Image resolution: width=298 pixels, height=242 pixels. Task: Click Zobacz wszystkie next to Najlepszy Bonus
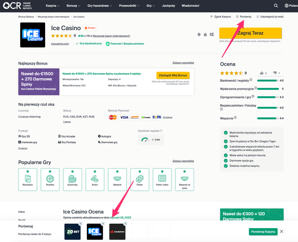[183, 63]
